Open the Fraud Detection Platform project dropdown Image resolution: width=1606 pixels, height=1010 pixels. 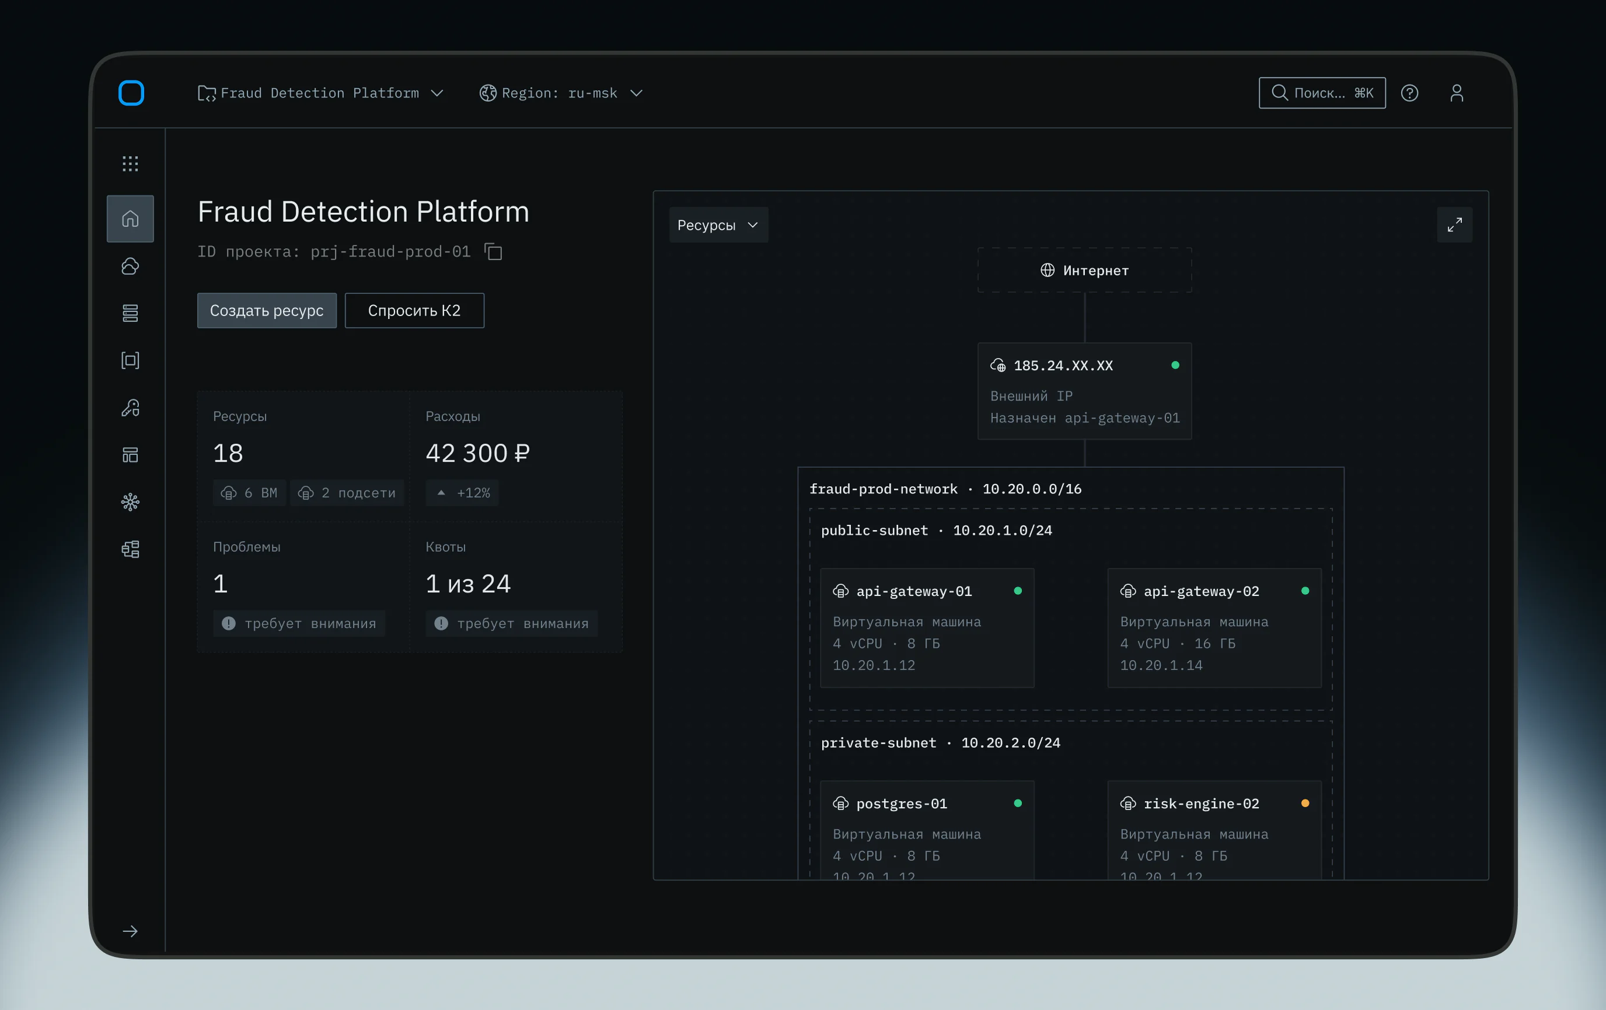320,93
